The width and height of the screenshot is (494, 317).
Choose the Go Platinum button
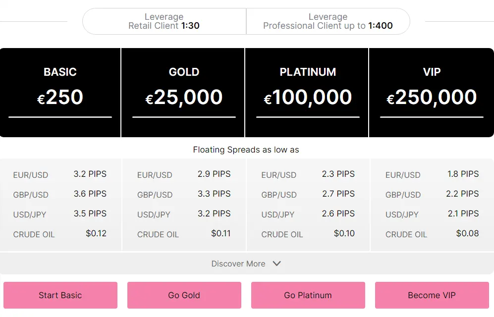(308, 295)
